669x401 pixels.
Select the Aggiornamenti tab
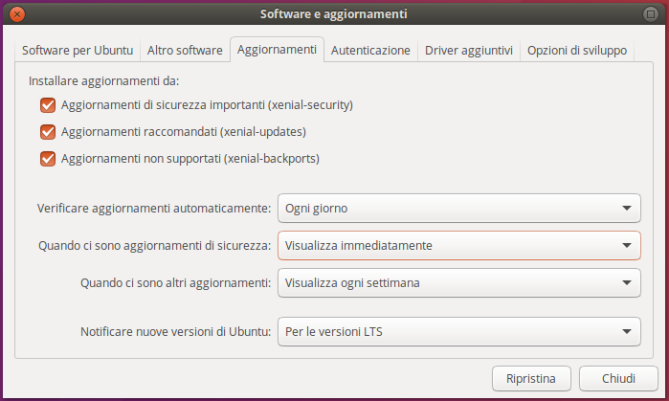277,50
